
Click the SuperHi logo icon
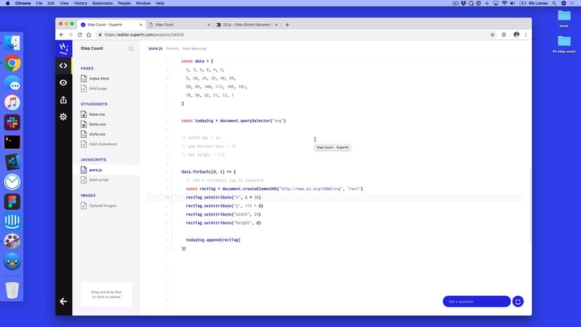coord(63,48)
